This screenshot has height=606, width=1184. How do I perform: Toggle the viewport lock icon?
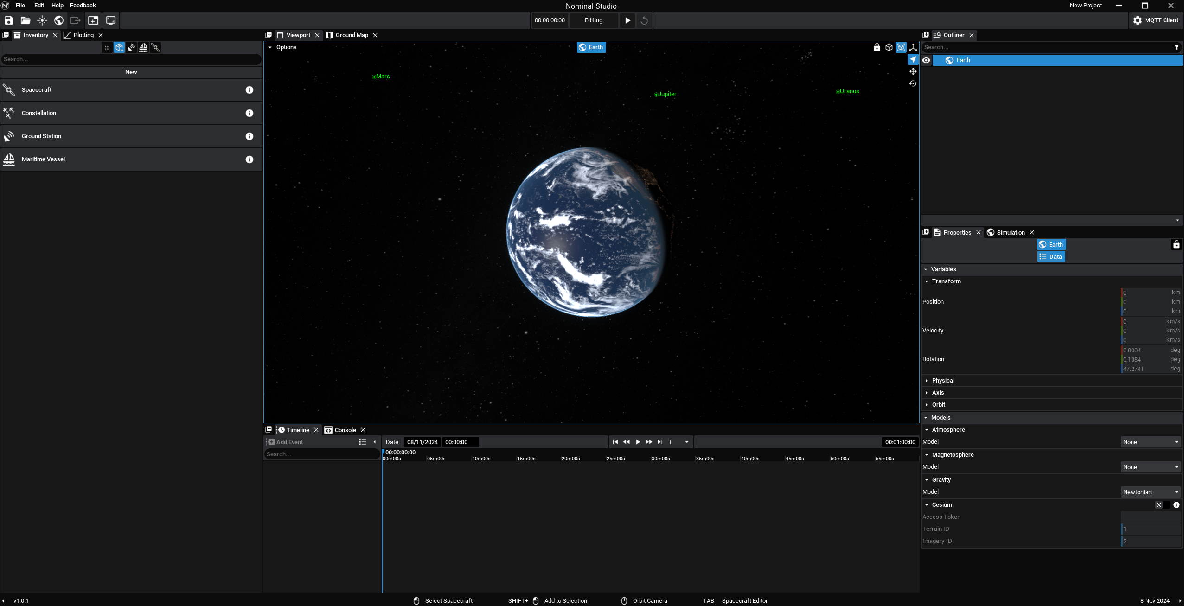click(877, 47)
